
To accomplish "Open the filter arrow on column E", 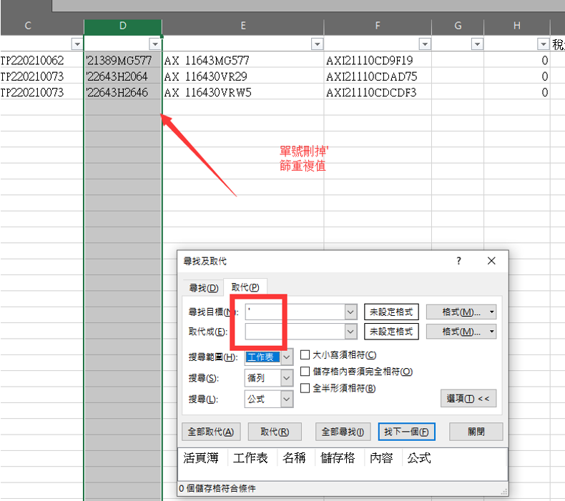I will coord(316,44).
